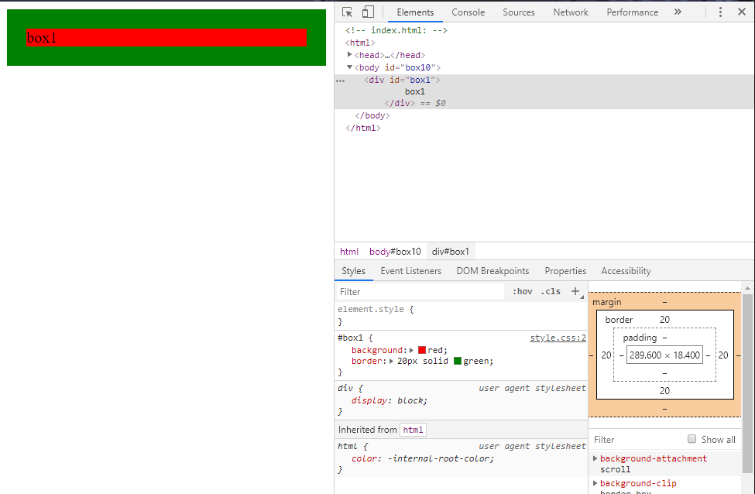Collapse the body#box10 element node
Screen dimensions: 755x494
tap(349, 67)
